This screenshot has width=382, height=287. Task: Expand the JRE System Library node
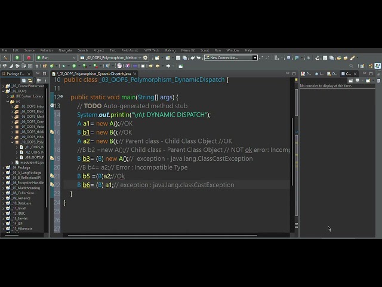pyautogui.click(x=8, y=96)
